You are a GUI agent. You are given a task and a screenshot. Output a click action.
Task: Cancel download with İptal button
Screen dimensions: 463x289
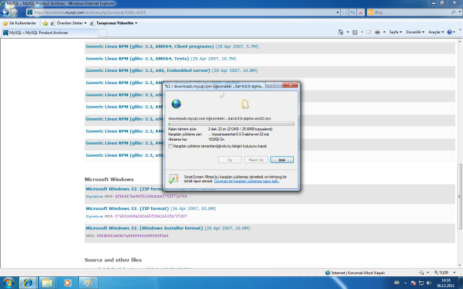point(281,159)
